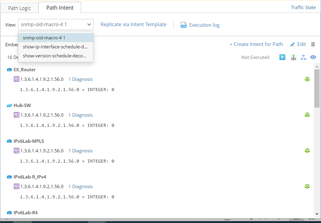
Task: Select the Path Intent tab
Action: pos(60,8)
